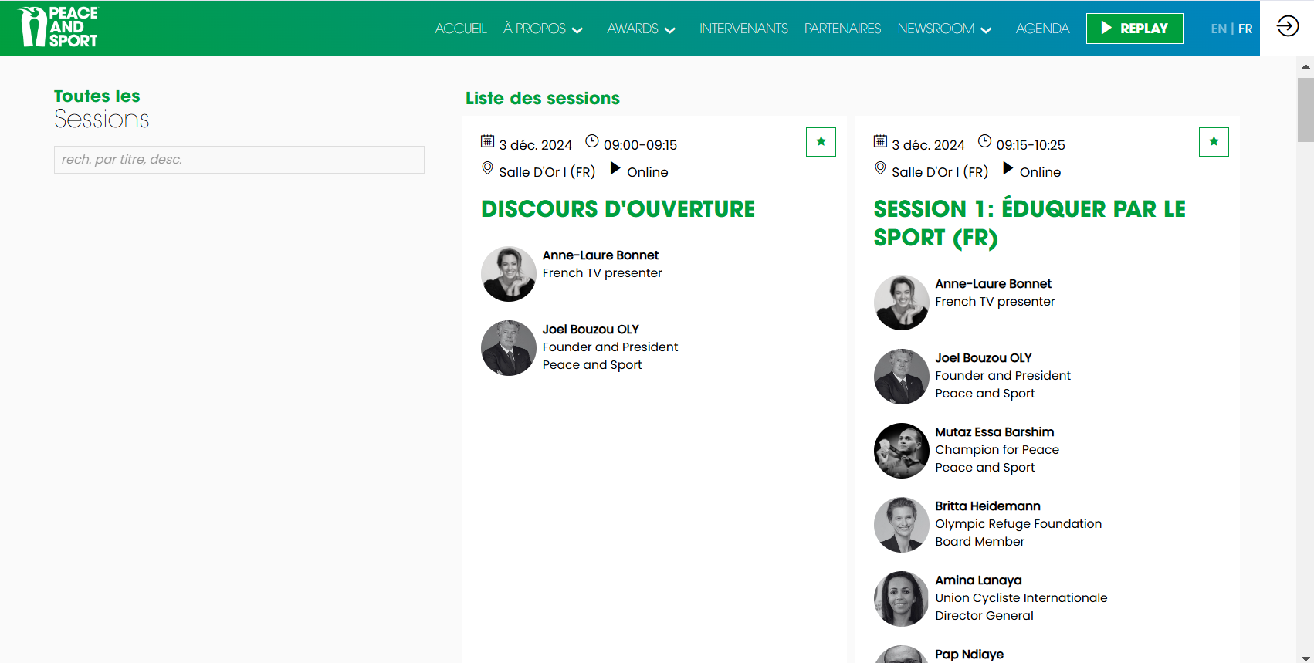Click Mutaz Essa Barshim name
The image size is (1314, 663).
click(994, 432)
